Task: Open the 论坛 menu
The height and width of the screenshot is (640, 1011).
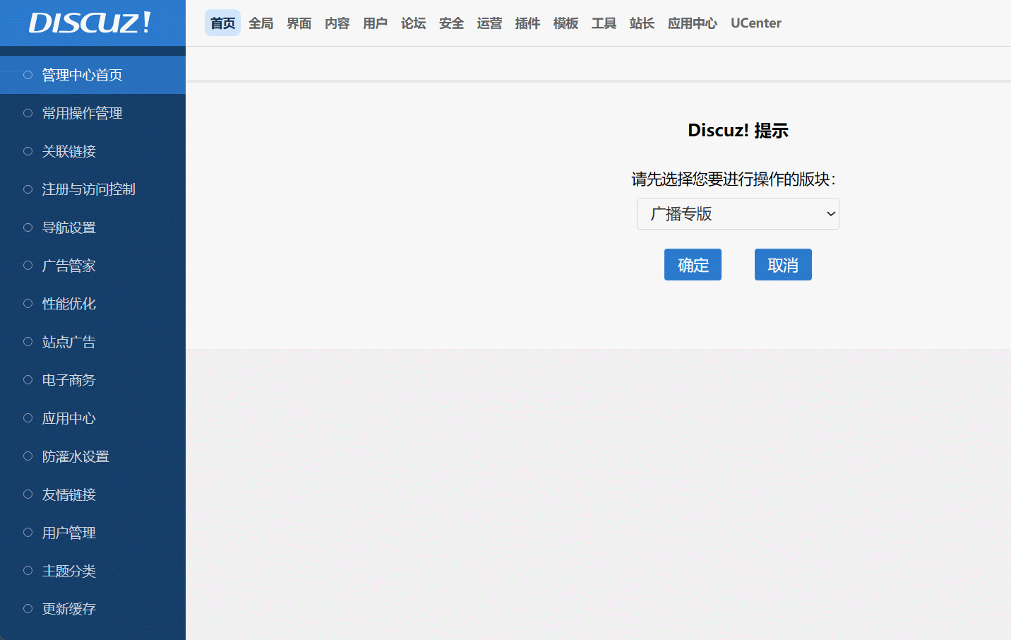Action: pos(413,23)
